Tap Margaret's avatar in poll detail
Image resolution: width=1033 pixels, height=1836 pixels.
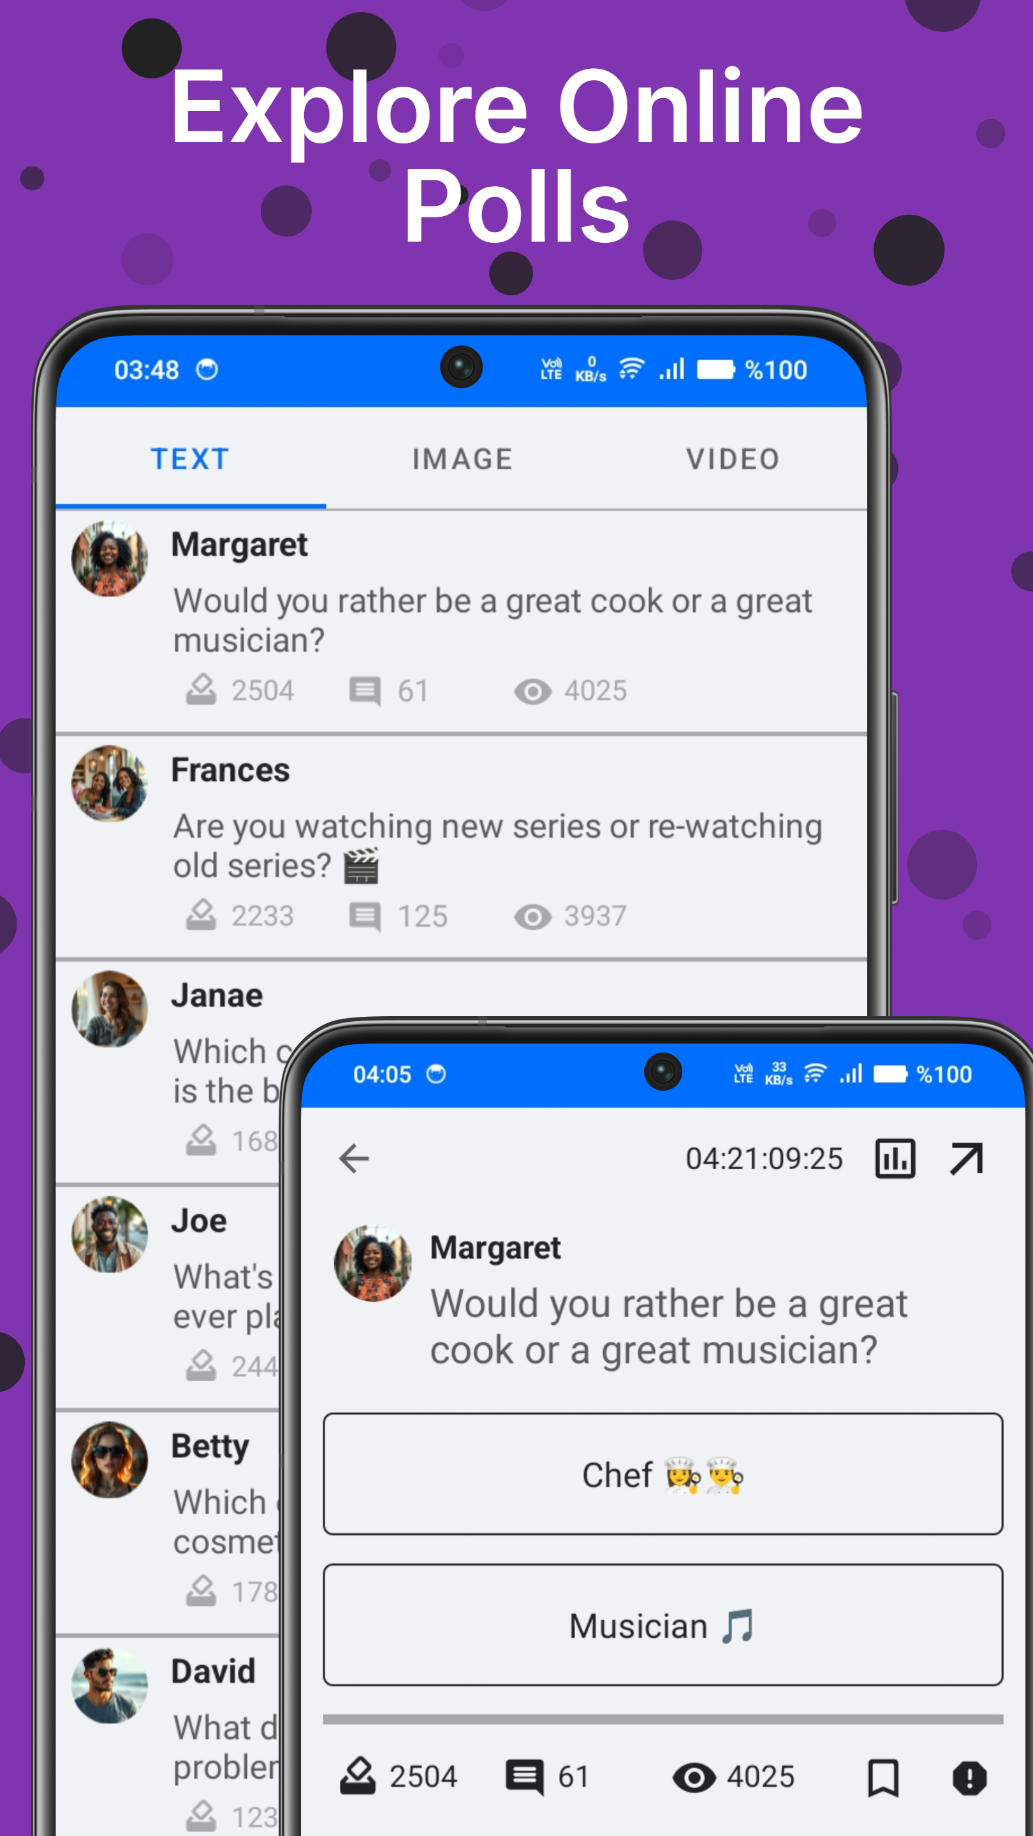coord(373,1263)
